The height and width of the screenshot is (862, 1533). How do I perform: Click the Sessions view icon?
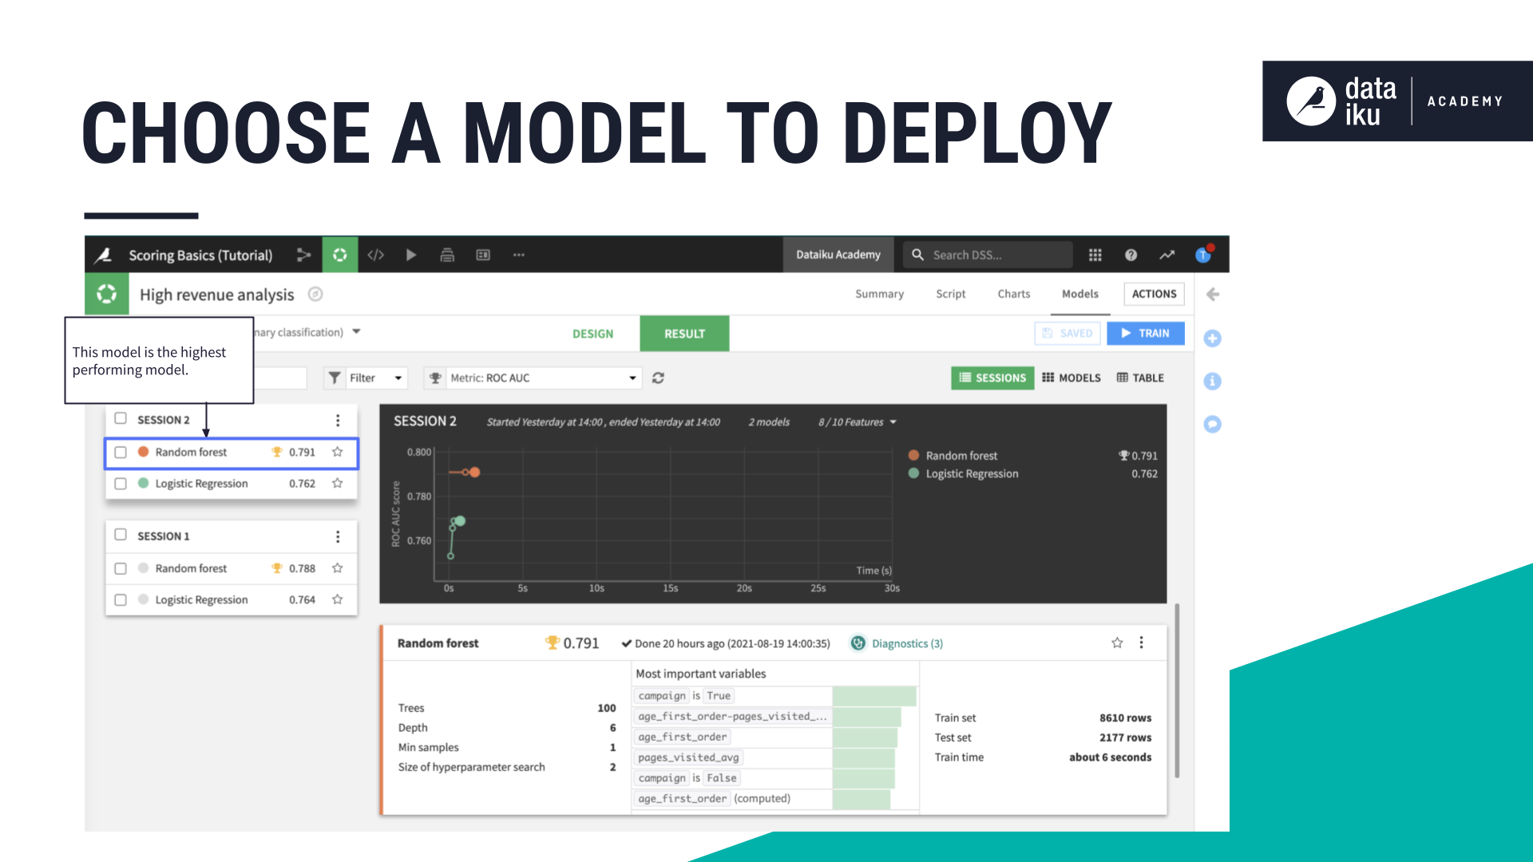991,377
